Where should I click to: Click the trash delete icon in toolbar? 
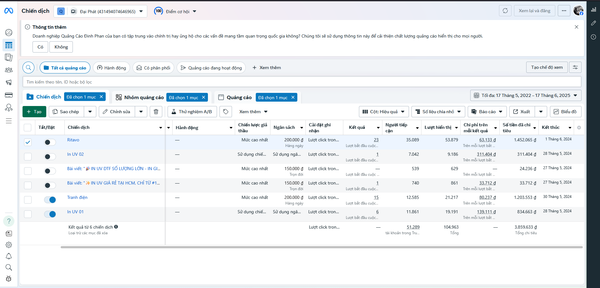click(156, 112)
